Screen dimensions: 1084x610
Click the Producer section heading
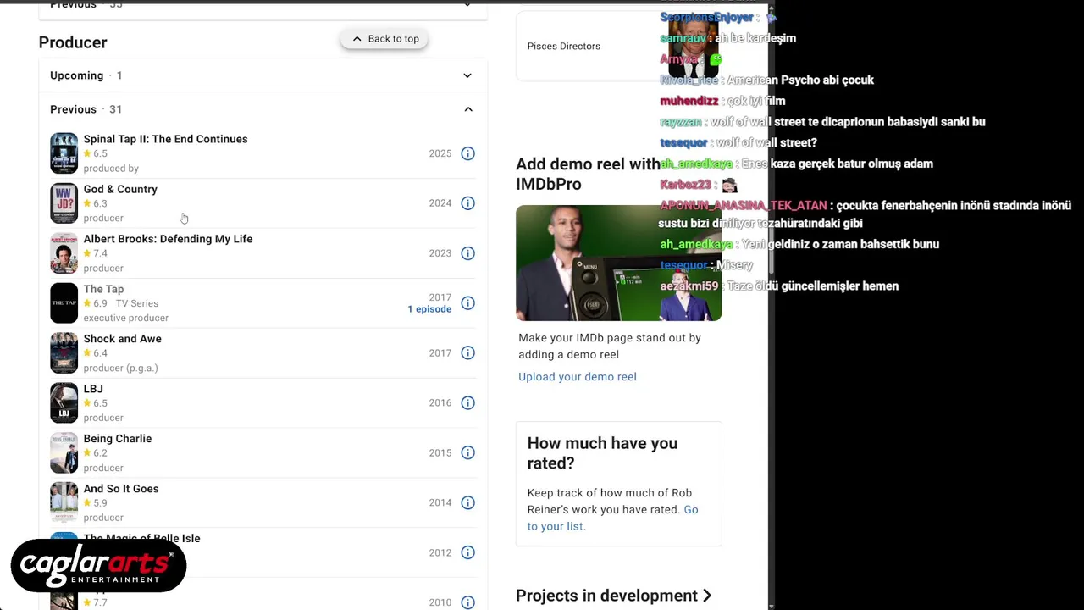coord(73,42)
